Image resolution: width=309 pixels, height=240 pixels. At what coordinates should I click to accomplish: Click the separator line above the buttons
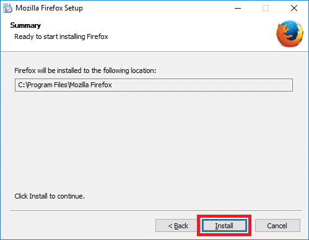click(156, 211)
